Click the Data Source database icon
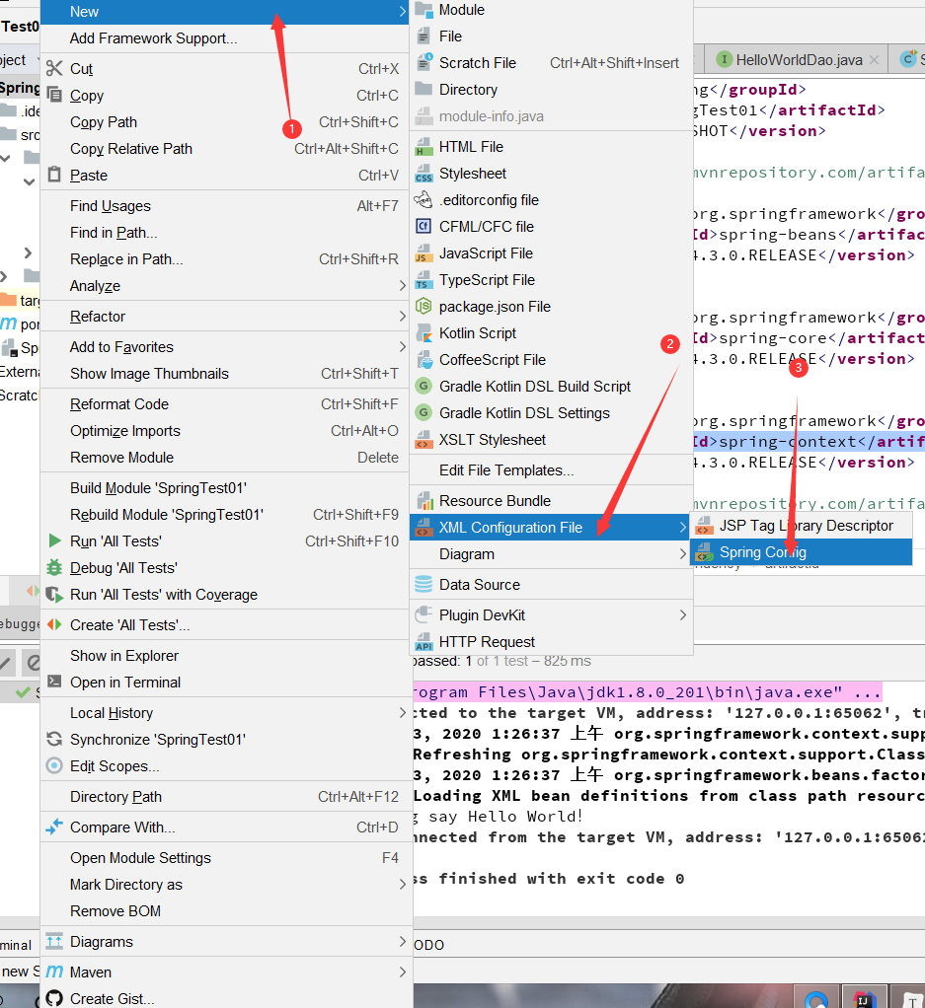The image size is (925, 1008). (x=424, y=584)
